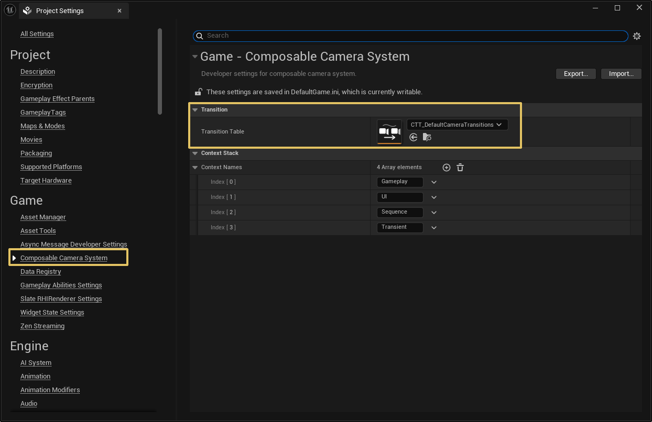This screenshot has width=652, height=422.
Task: Open CTT_DefaultCameraTransitions asset dropdown
Action: (457, 125)
